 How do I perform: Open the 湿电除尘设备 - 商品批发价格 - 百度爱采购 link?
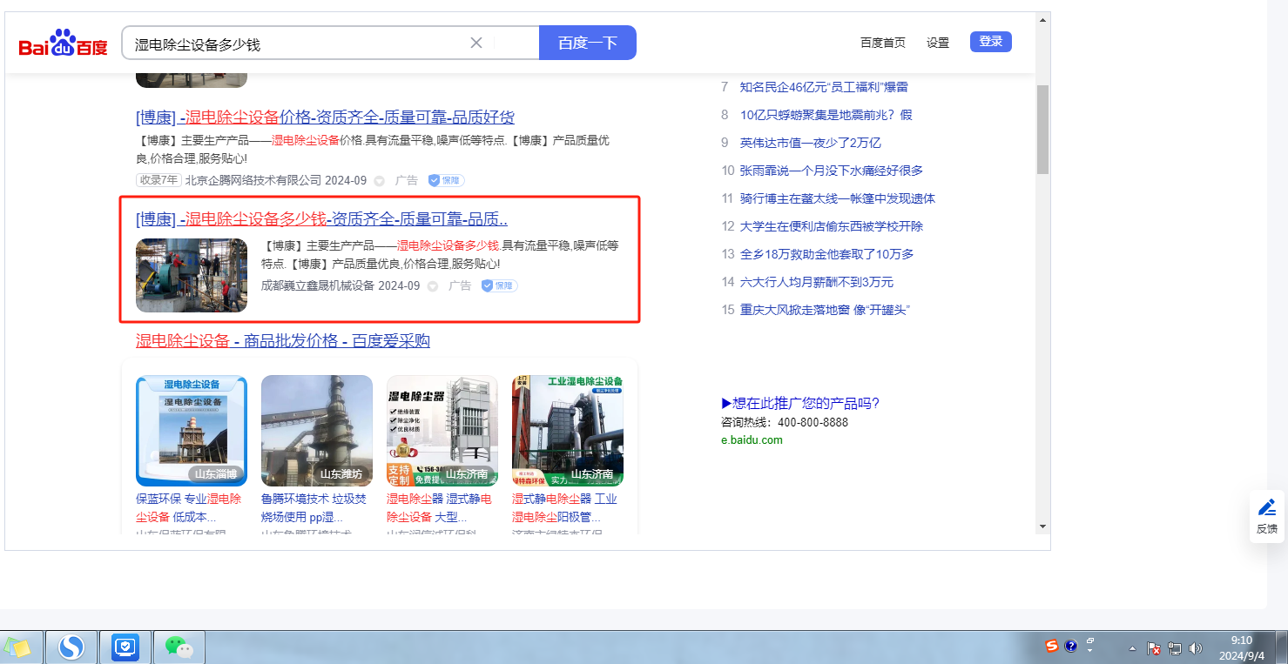(282, 340)
